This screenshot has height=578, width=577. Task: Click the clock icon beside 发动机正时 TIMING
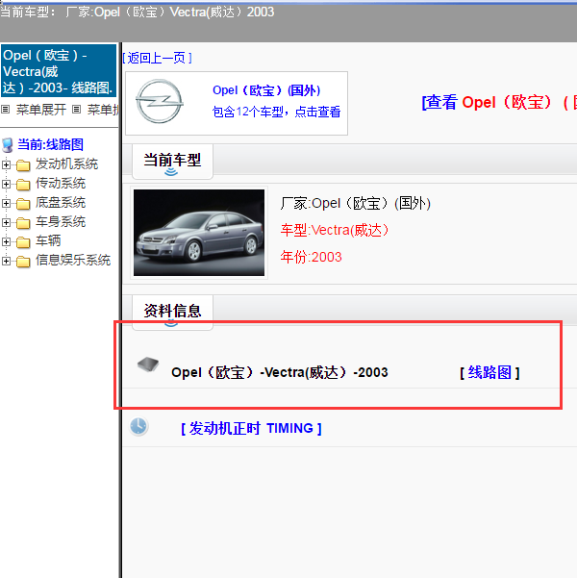point(138,426)
